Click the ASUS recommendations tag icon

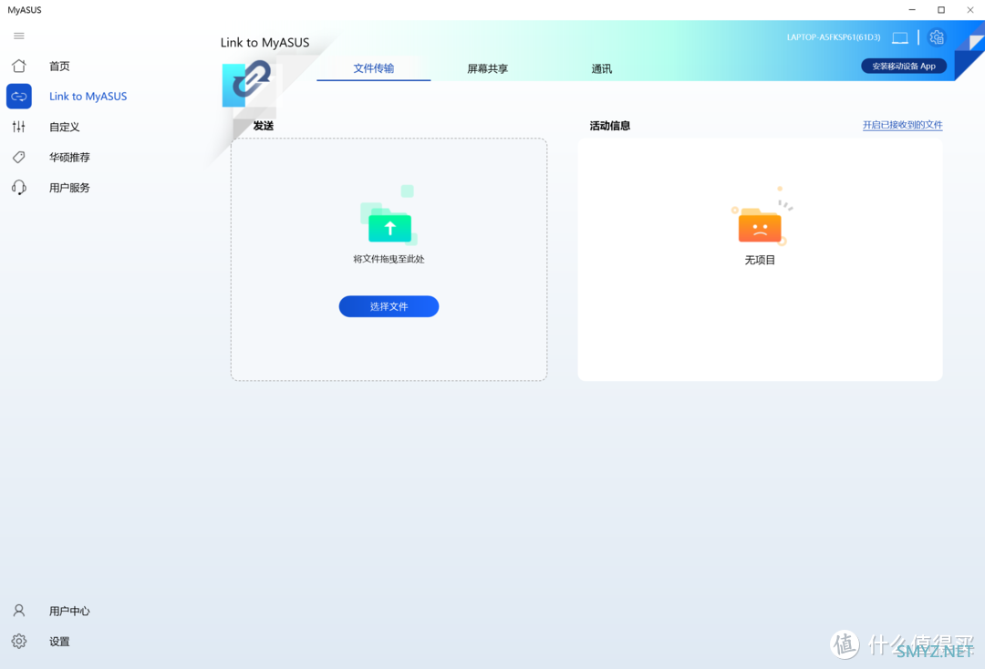coord(19,157)
